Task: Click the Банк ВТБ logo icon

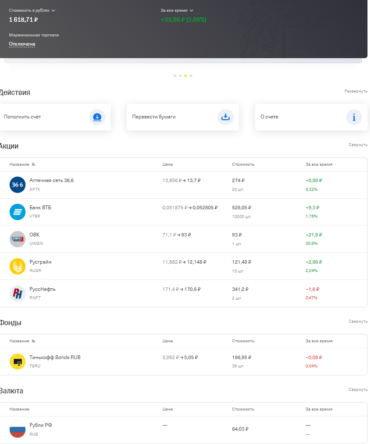Action: pyautogui.click(x=18, y=212)
